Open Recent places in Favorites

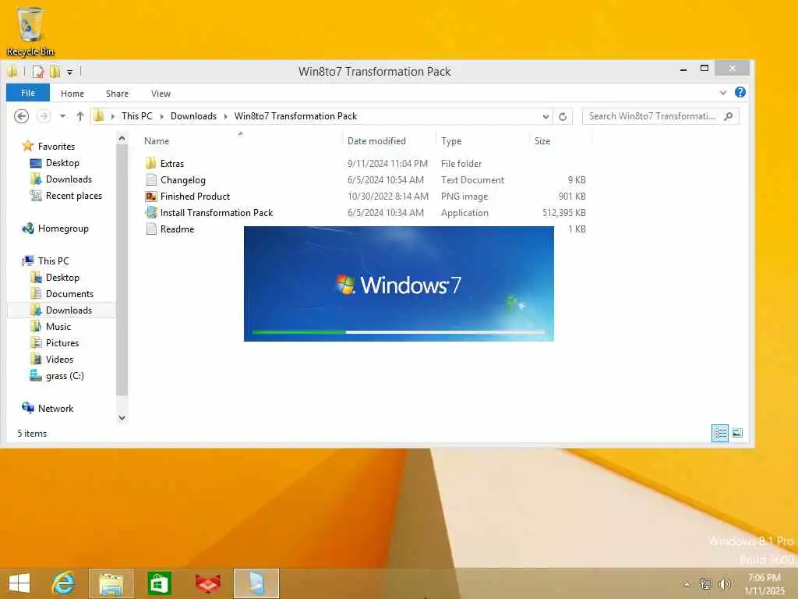click(74, 196)
